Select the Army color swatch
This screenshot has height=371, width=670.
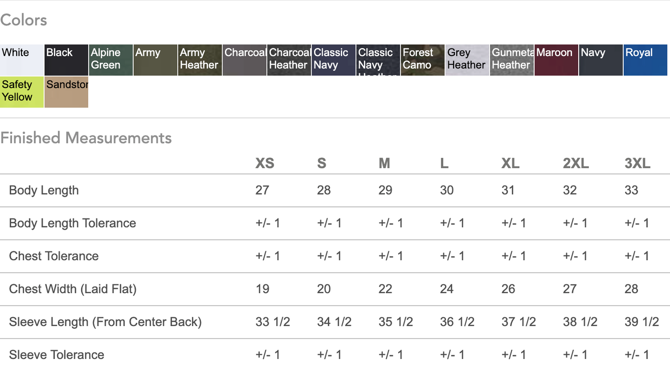pyautogui.click(x=155, y=60)
